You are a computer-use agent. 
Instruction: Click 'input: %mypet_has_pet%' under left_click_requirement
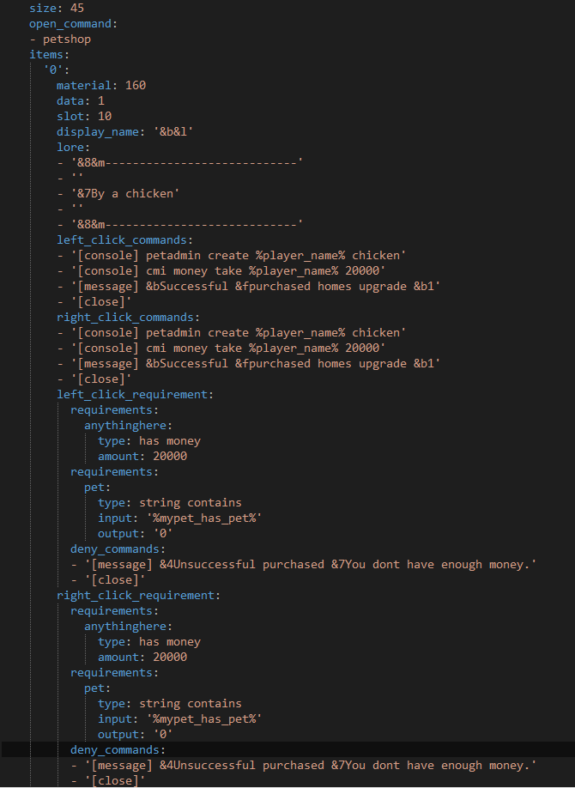[x=179, y=518]
